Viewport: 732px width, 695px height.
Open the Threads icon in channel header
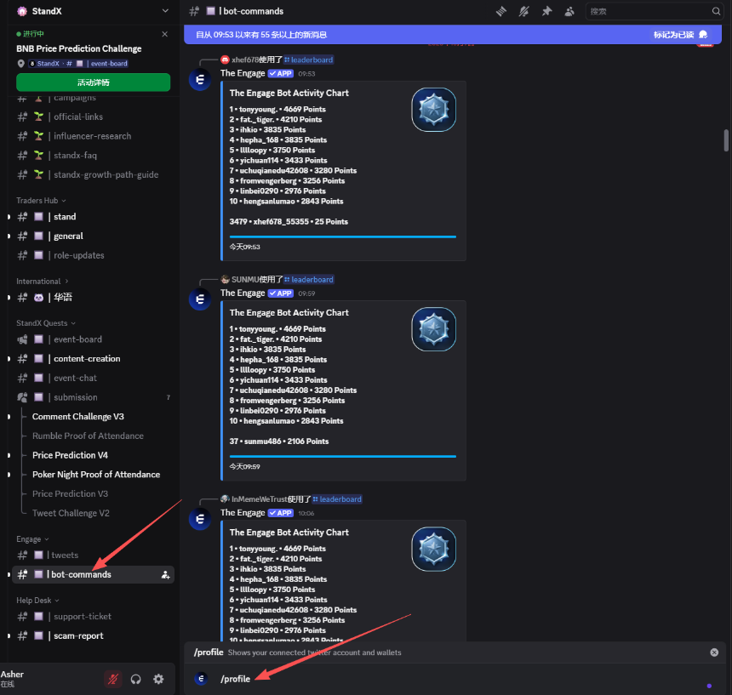click(x=501, y=11)
